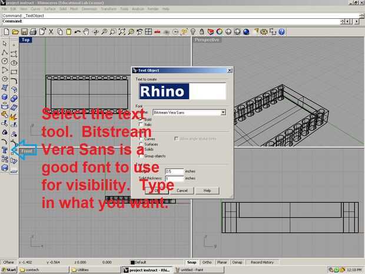The width and height of the screenshot is (365, 274).
Task: Toggle the Group objects checkbox
Action: click(141, 156)
